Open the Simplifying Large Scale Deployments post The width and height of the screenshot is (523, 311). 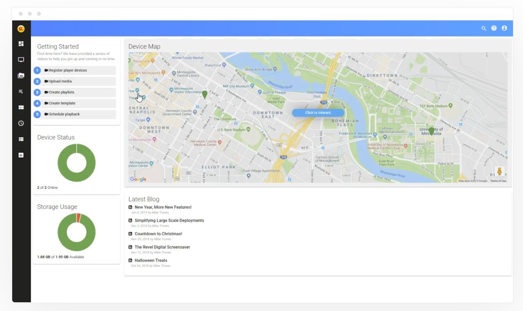click(169, 221)
